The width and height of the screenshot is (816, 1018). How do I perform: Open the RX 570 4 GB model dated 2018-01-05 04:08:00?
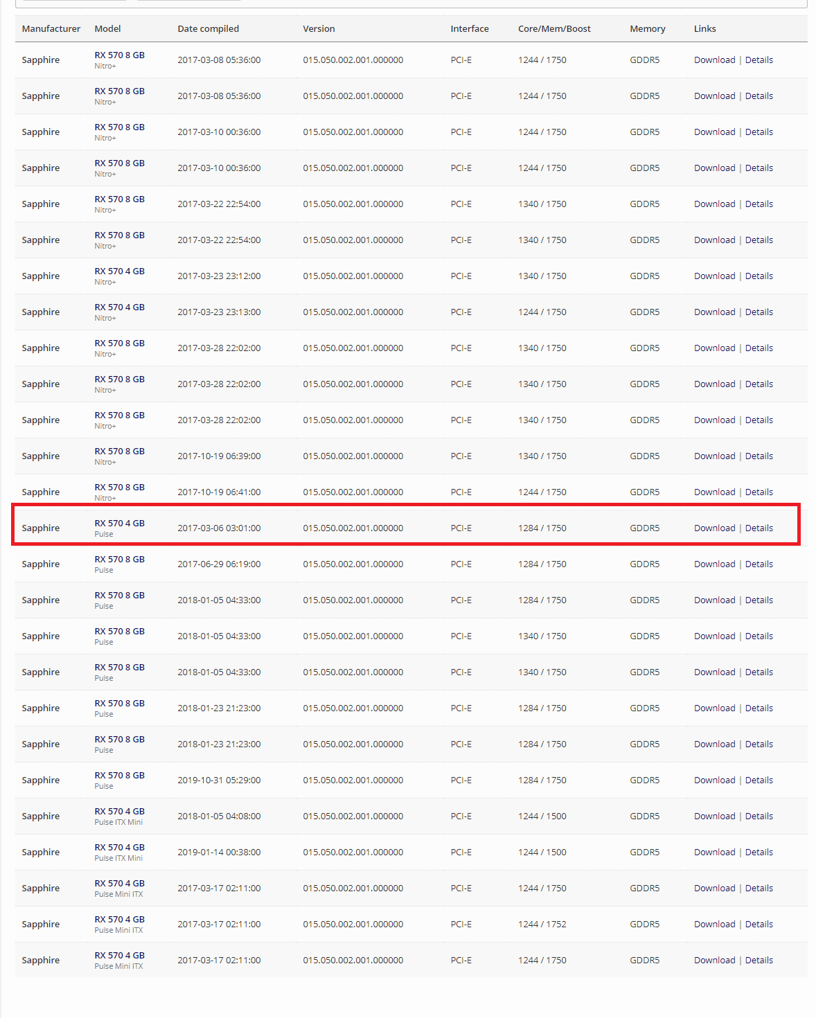pyautogui.click(x=119, y=811)
